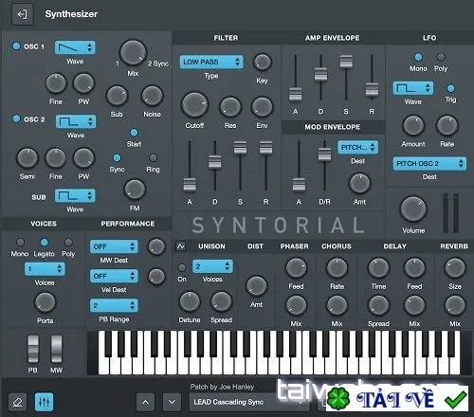
Task: Click the amp envelope Sustain slider
Action: click(x=346, y=62)
